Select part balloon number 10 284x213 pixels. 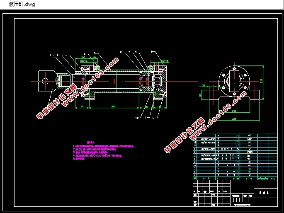(x=153, y=118)
